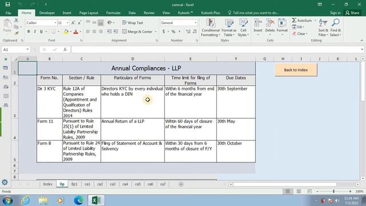Open Find & Select
Screen dimensions: 366x206
point(336,27)
